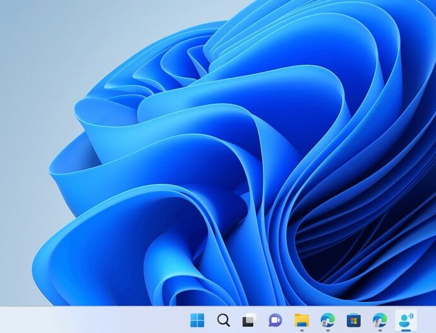Open the Windows Start menu
The width and height of the screenshot is (436, 333).
coord(197,320)
